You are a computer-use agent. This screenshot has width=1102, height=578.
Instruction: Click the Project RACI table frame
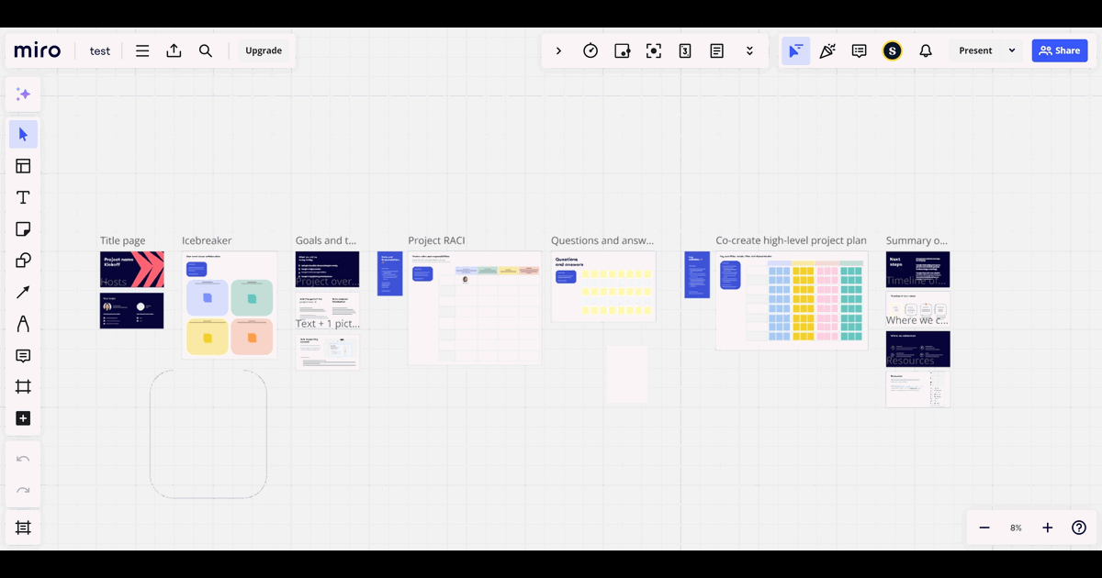pos(475,308)
